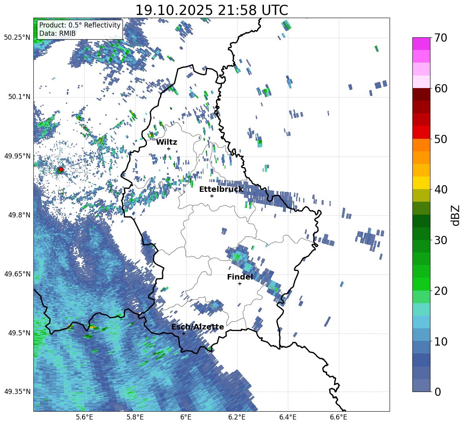
Task: Click the Product: 0.5° Reflectivity text
Action: 80,25
